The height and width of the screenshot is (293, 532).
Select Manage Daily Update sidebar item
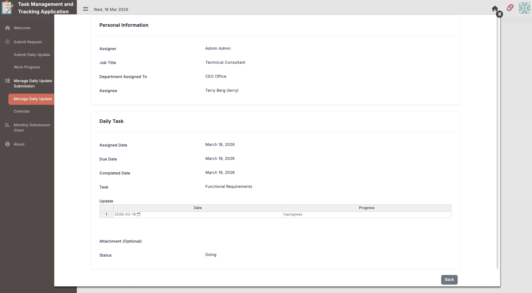click(33, 99)
